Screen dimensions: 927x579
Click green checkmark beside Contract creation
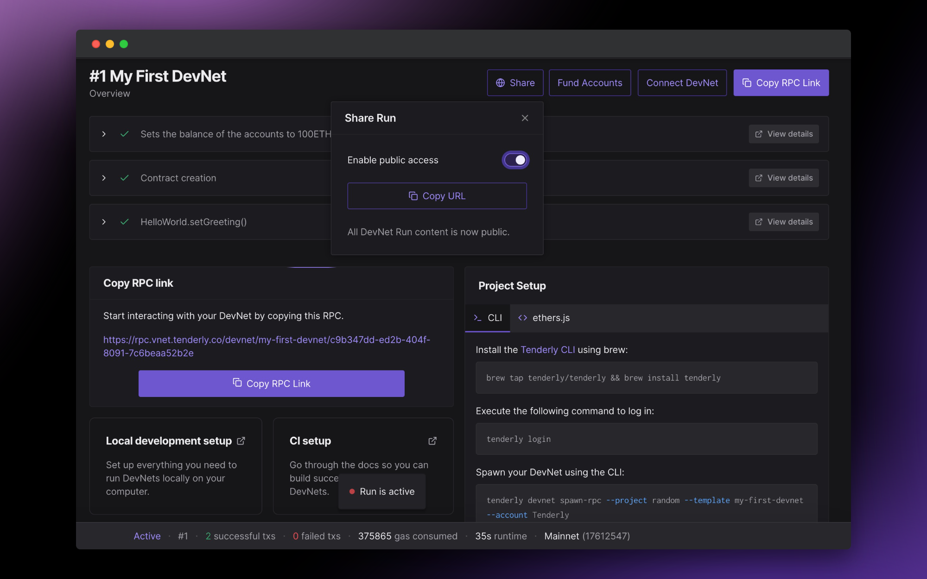(x=124, y=178)
